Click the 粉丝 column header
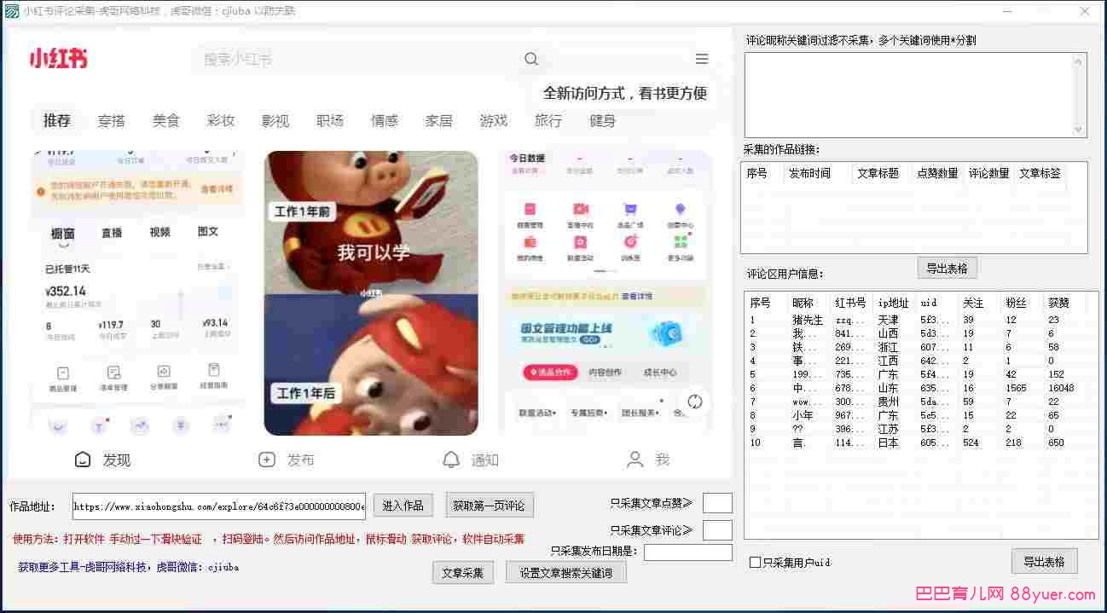Image resolution: width=1107 pixels, height=613 pixels. tap(1023, 303)
